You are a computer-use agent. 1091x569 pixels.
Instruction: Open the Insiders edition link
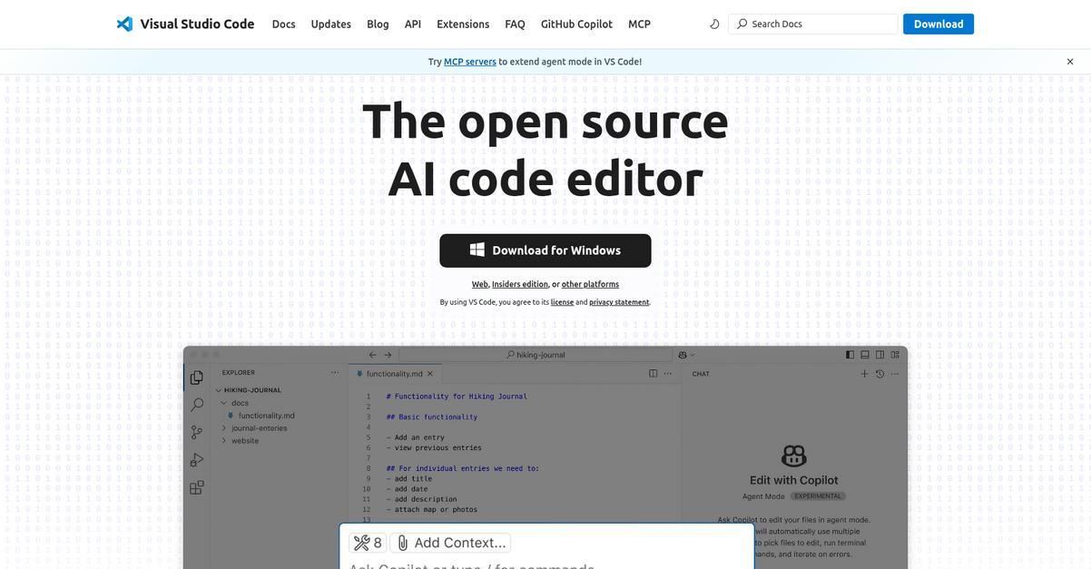[520, 284]
